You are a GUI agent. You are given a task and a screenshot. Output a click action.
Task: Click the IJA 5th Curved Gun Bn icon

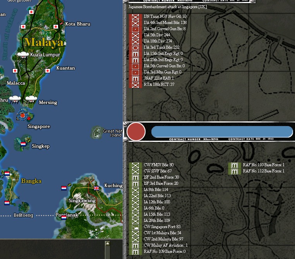click(135, 66)
